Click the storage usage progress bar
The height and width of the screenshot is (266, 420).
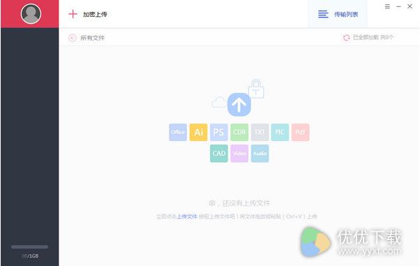point(30,247)
